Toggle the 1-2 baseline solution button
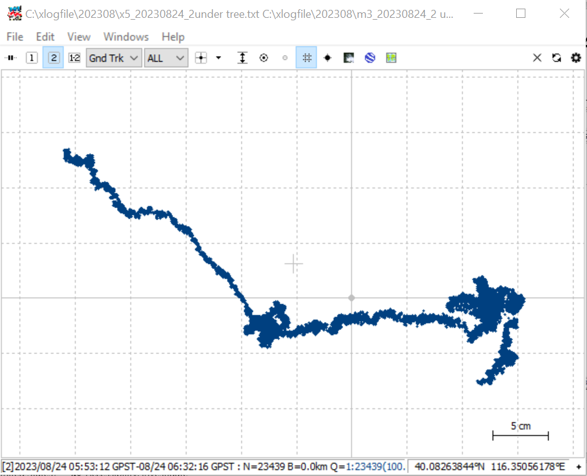587x476 pixels. (x=75, y=58)
